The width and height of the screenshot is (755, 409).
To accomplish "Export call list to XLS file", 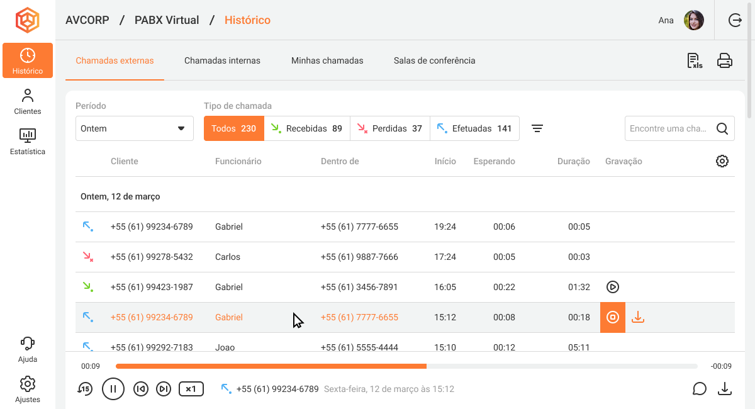I will coord(694,60).
